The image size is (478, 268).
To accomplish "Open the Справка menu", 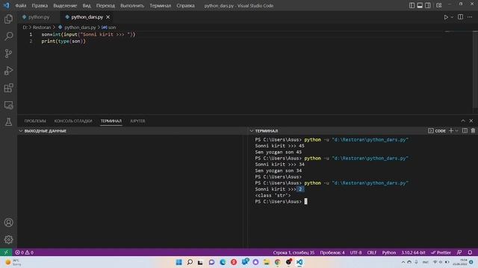I will coord(185,5).
